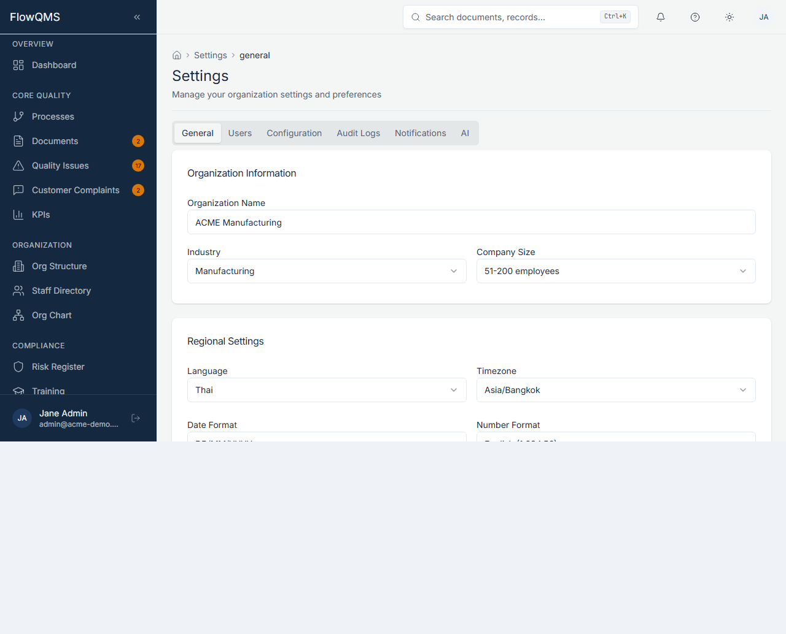Image resolution: width=786 pixels, height=634 pixels.
Task: Switch to the Audit Logs tab
Action: 358,133
